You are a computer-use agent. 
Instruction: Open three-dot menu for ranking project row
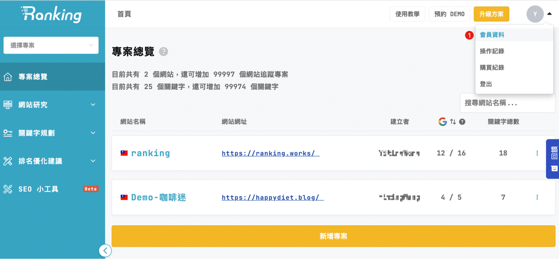tap(537, 153)
